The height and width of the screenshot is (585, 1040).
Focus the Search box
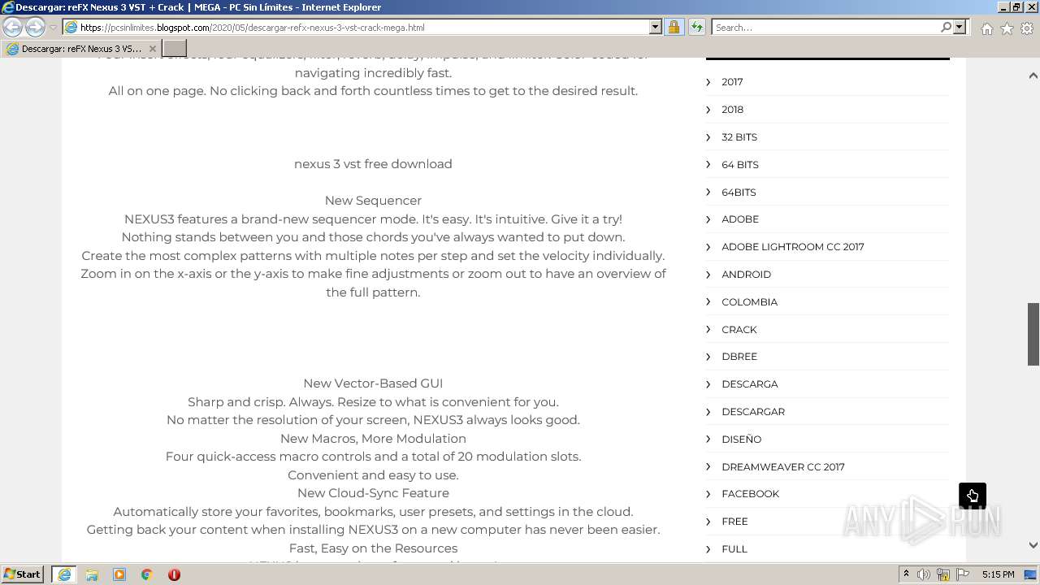(825, 27)
